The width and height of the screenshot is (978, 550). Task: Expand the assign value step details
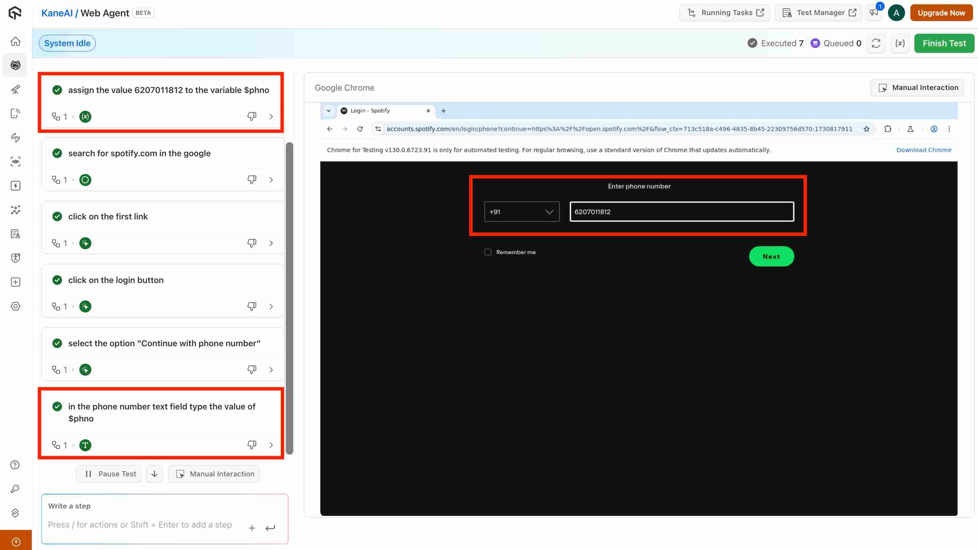271,116
